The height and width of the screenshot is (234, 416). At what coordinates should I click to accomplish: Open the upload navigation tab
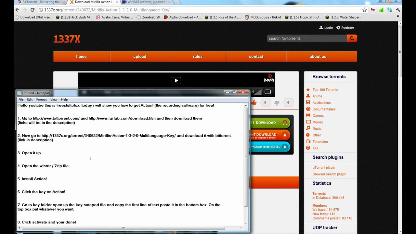click(x=140, y=57)
